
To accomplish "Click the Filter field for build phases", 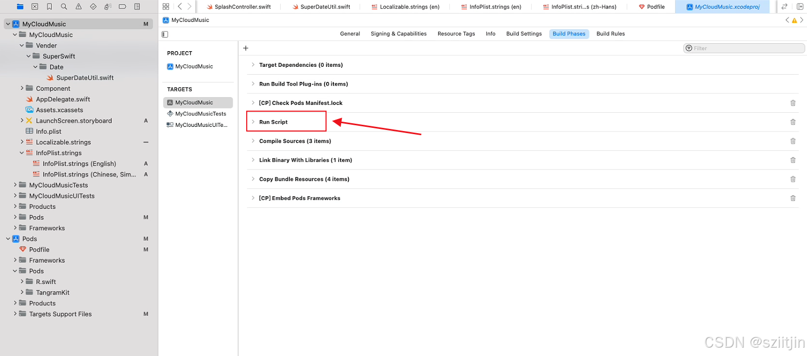I will [x=744, y=48].
